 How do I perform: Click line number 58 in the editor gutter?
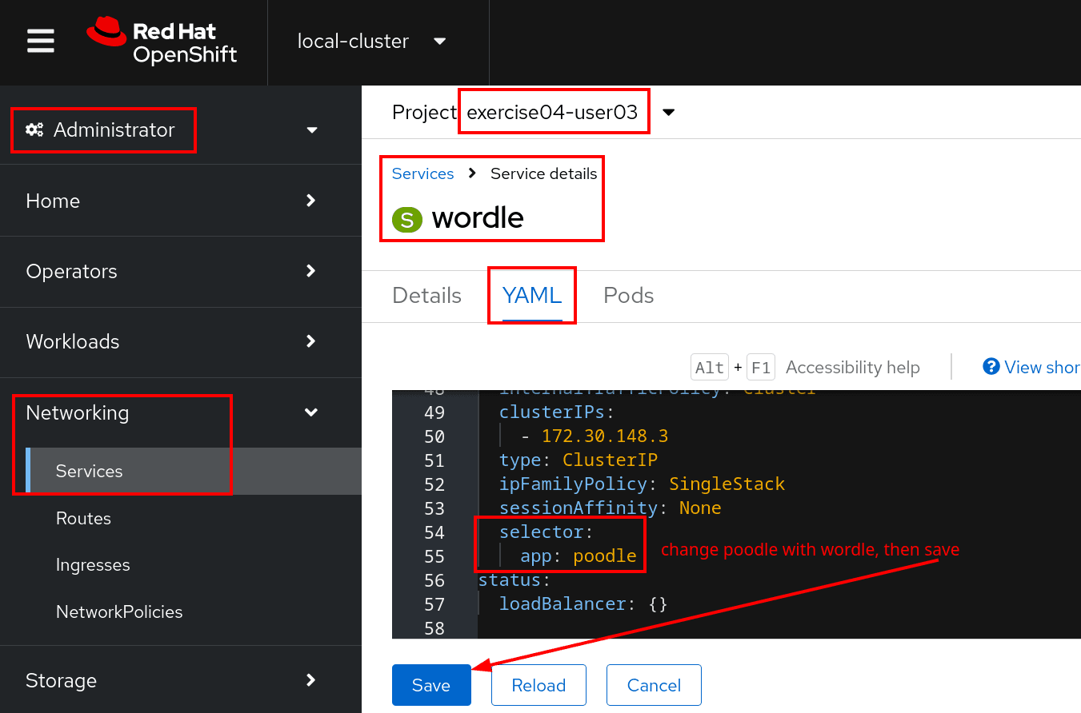tap(434, 628)
